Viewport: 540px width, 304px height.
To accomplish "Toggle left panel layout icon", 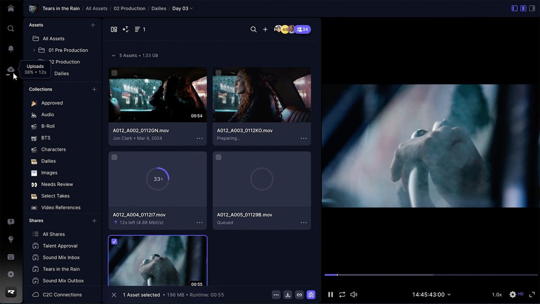I will click(514, 8).
